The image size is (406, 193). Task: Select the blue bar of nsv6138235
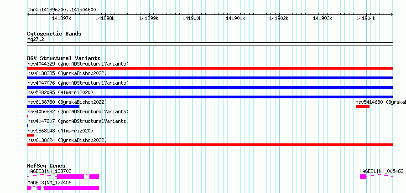(210, 78)
